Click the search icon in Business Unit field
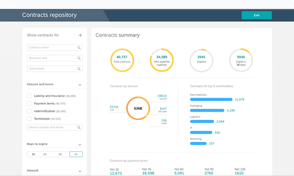The image size is (294, 176). [x=79, y=58]
